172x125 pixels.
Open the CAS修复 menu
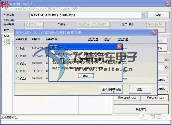click(x=65, y=9)
